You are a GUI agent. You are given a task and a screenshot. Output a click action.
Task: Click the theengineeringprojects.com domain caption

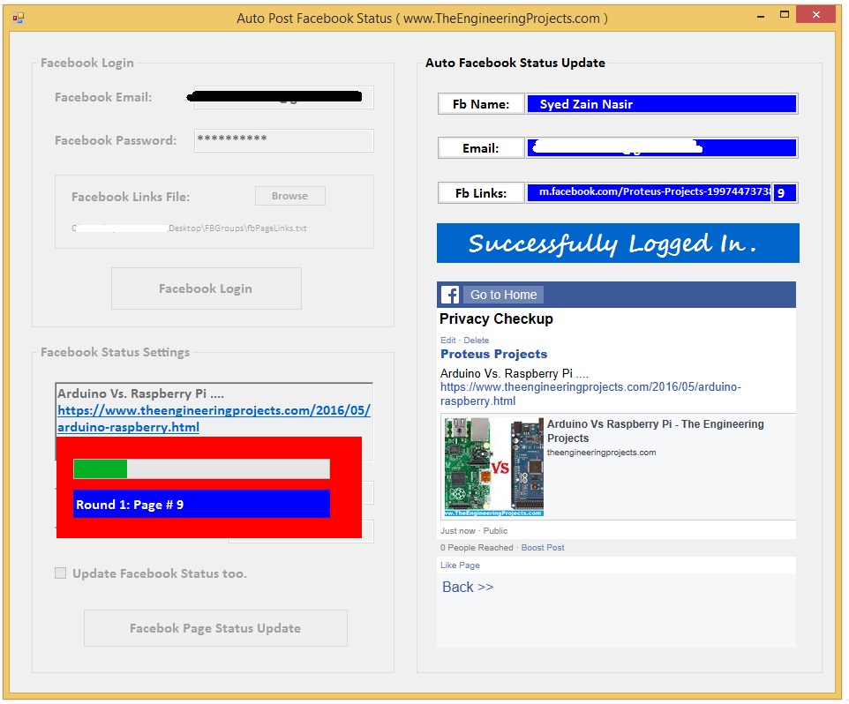click(x=602, y=453)
